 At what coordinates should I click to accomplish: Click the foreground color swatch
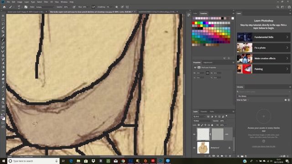[x=2, y=118]
